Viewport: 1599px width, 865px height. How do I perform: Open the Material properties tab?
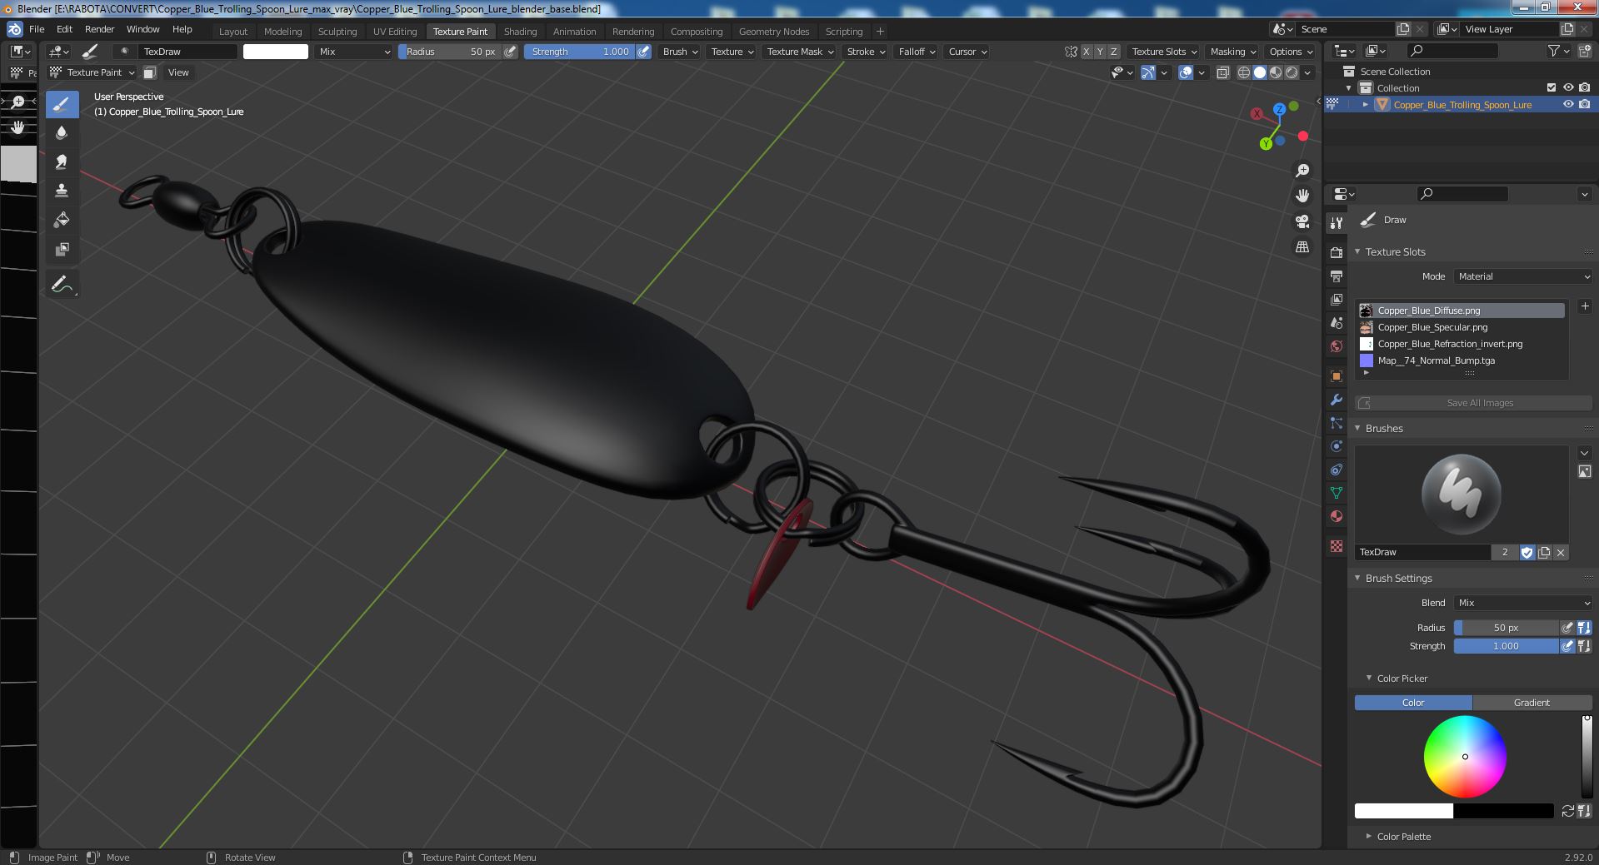[1337, 516]
